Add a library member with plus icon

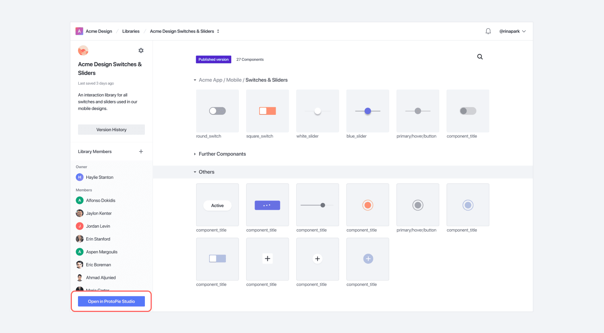141,152
